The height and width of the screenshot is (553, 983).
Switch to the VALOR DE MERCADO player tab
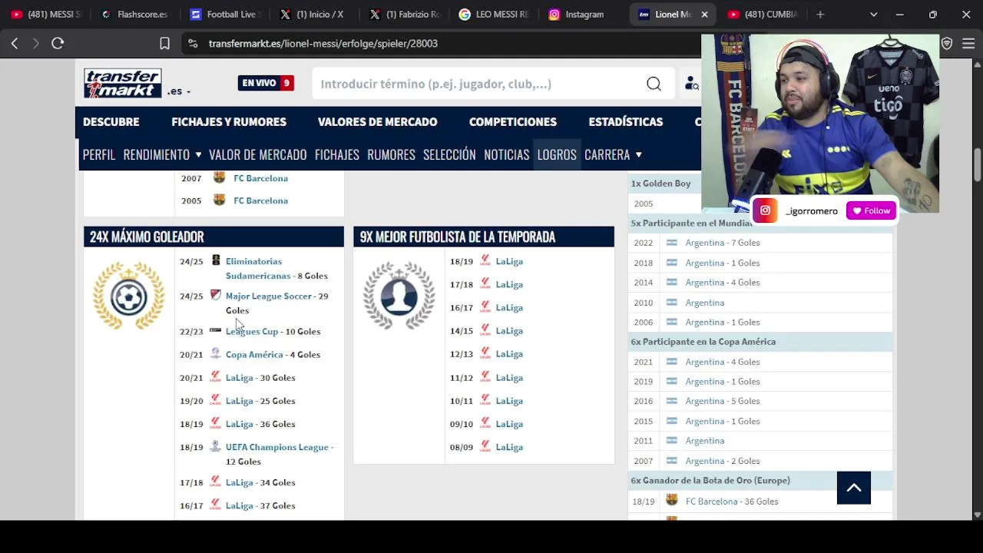click(x=258, y=154)
